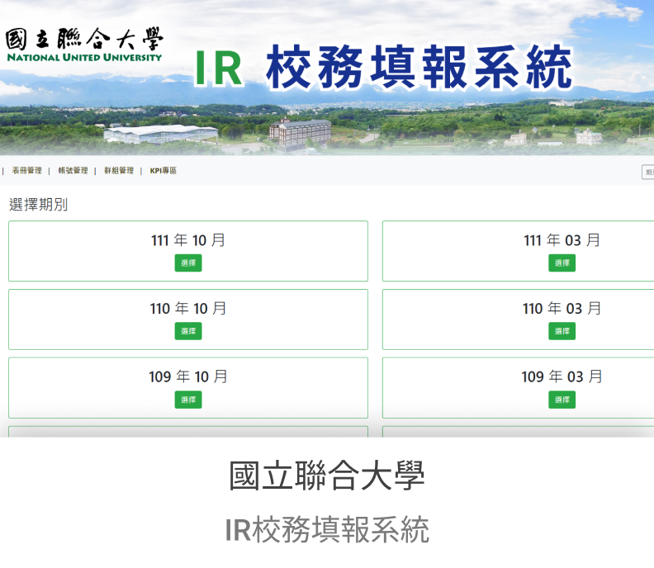The image size is (654, 568).
Task: Click the National United University logo
Action: pyautogui.click(x=84, y=45)
